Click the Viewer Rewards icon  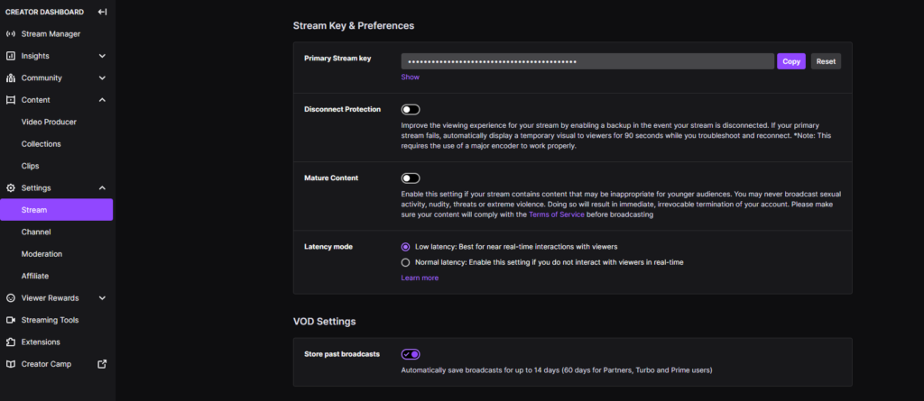tap(11, 298)
